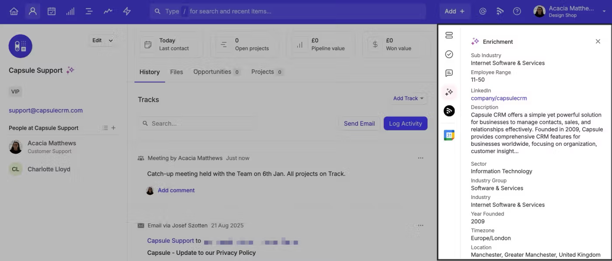Toggle the people list view icon
The height and width of the screenshot is (261, 612).
105,128
